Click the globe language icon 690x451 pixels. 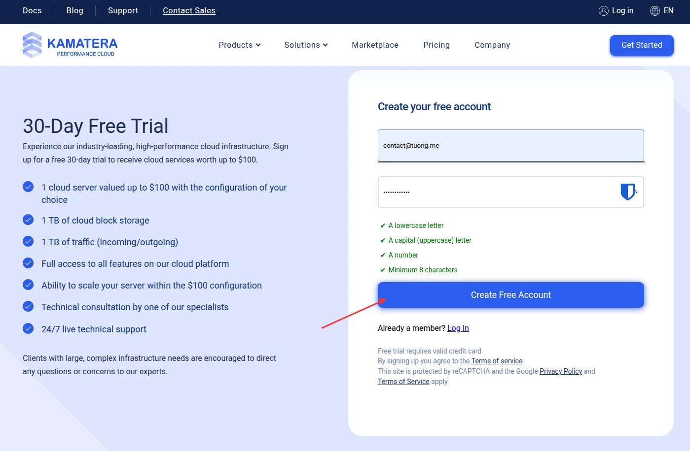pos(654,11)
